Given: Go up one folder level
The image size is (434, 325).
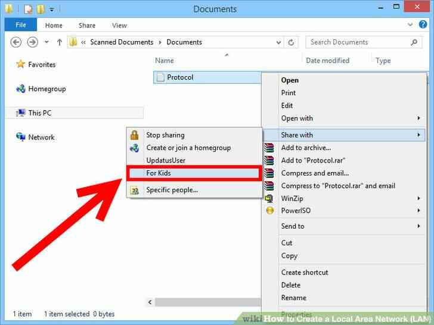Looking at the screenshot, I should (59, 42).
